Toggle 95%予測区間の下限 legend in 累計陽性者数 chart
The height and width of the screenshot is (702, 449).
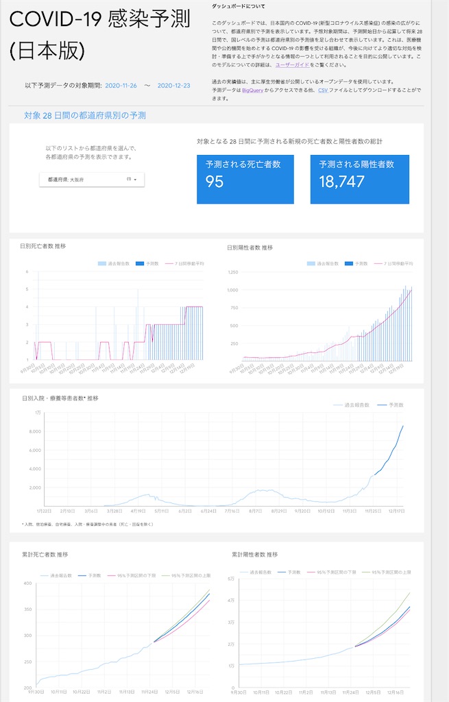[x=332, y=572]
